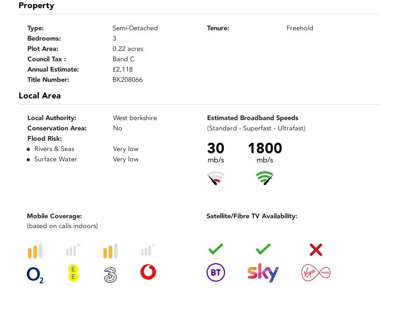Click the Property section heading
This screenshot has width=397, height=325.
(x=36, y=6)
